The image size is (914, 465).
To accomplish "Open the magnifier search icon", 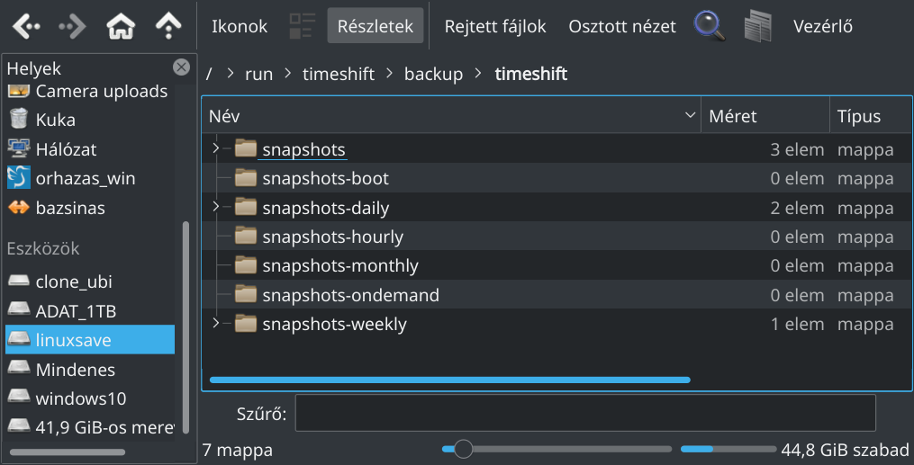I will click(710, 26).
